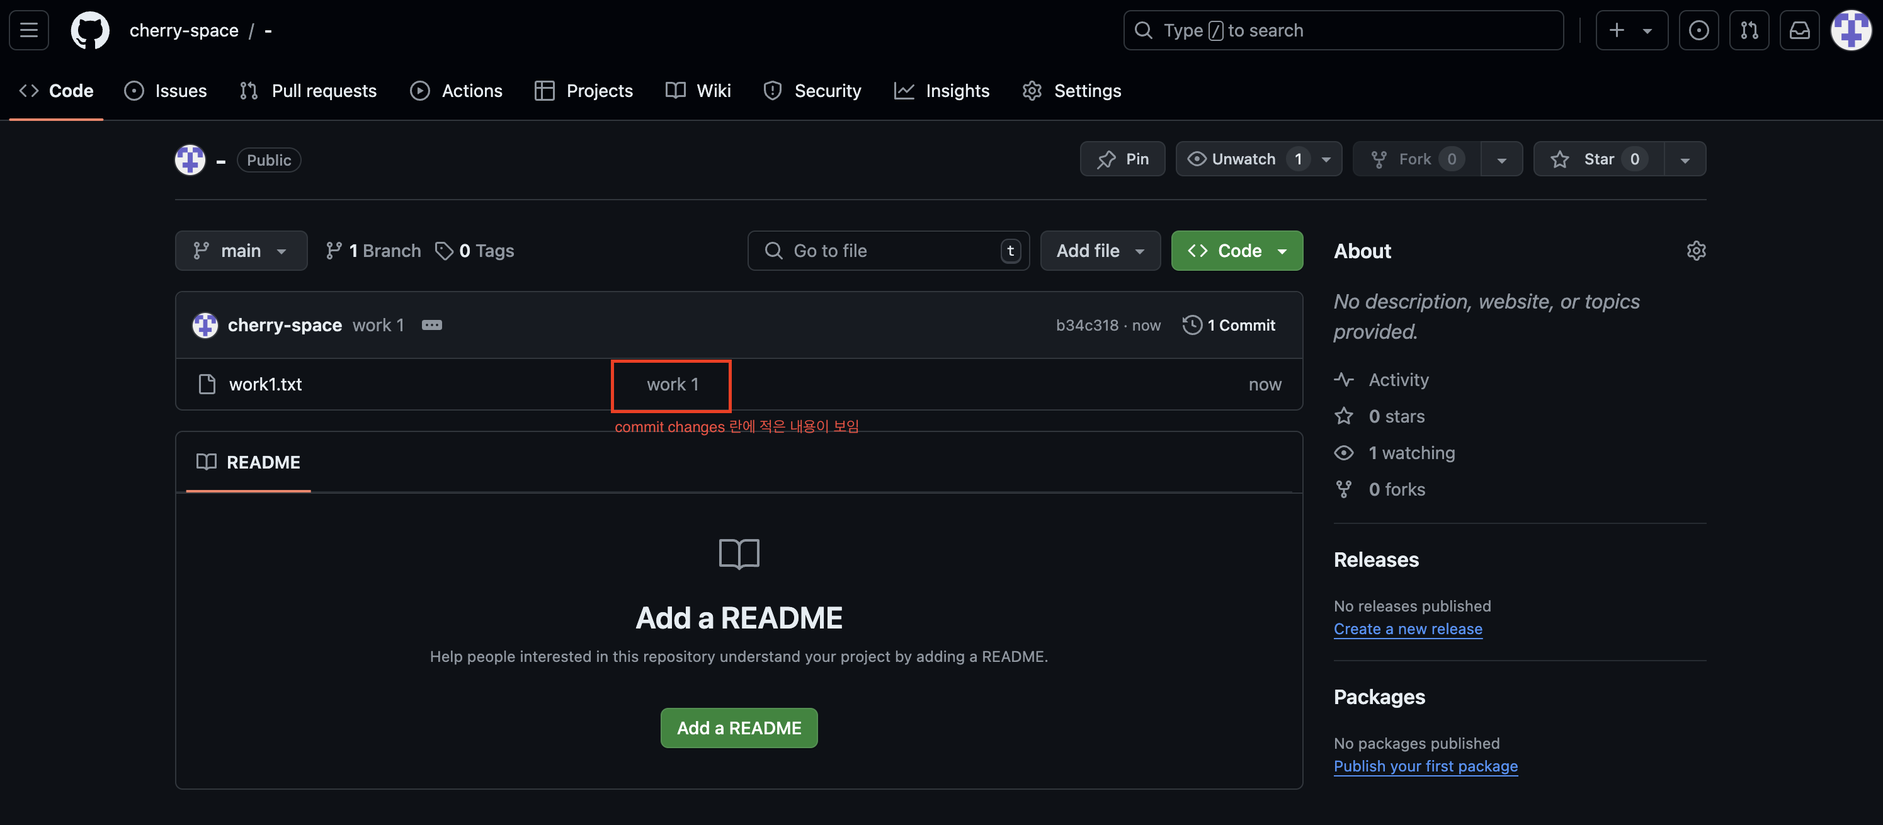
Task: Edit About details via gear icon
Action: [x=1696, y=251]
